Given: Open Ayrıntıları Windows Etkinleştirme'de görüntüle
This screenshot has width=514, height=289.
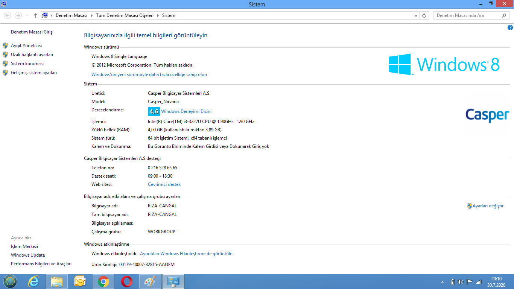Looking at the screenshot, I should (x=186, y=254).
